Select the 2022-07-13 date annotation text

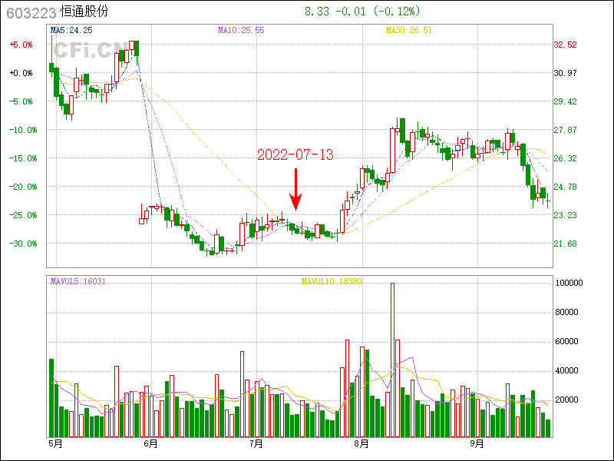pyautogui.click(x=295, y=155)
